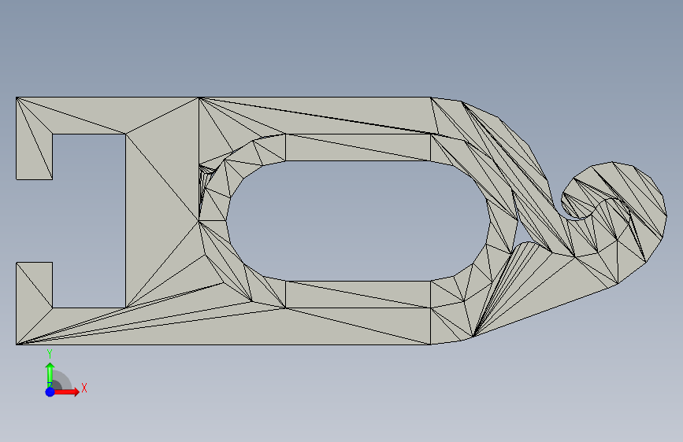
Task: Click the red X label of the triad
Action: 84,388
